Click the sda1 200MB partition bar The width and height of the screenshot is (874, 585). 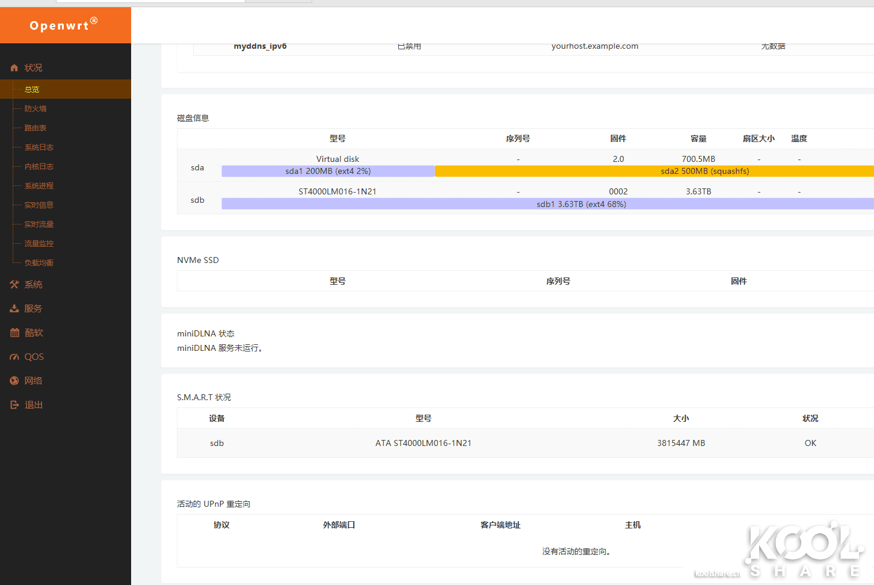coord(328,172)
